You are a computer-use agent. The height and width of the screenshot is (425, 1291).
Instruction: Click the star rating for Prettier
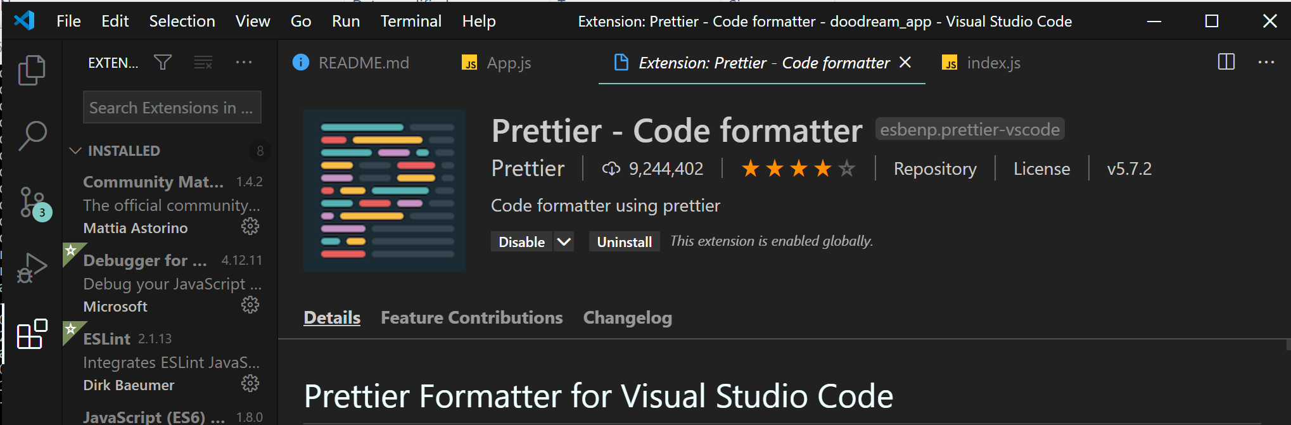point(799,168)
